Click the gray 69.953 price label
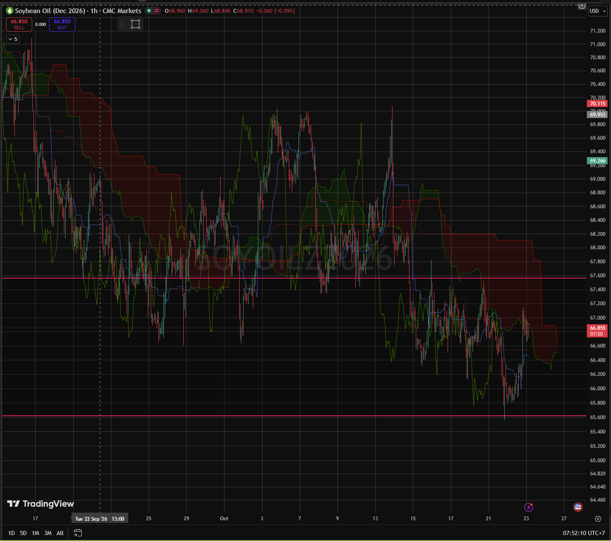Screen dimensions: 611x541 coord(597,115)
